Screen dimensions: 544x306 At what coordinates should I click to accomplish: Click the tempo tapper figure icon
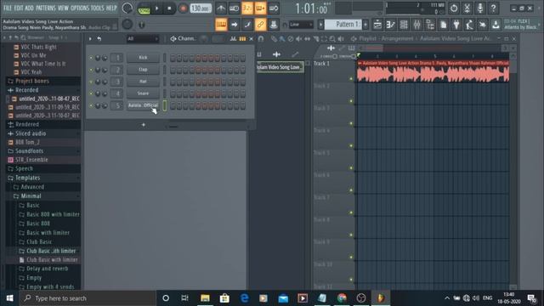pos(469,25)
